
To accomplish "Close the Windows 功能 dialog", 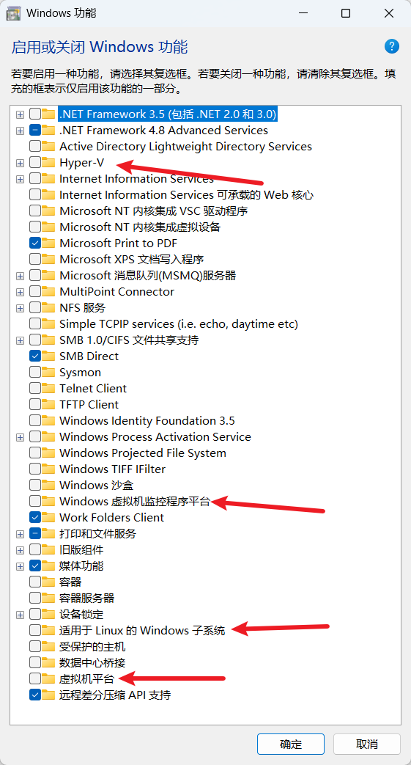I will 388,14.
